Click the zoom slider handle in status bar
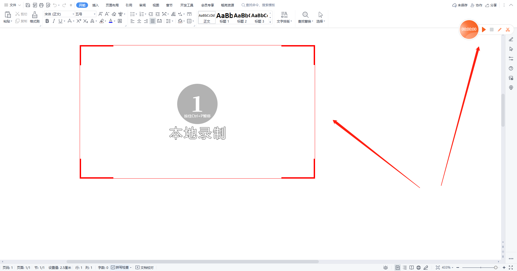Viewport: 517px width, 271px height. (495, 268)
